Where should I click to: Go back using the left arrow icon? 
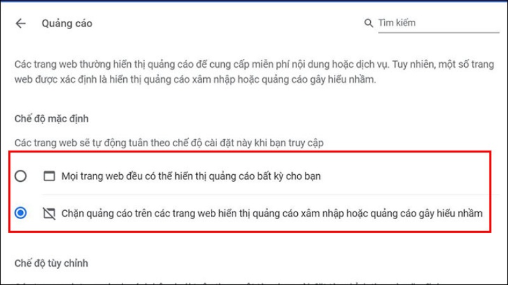20,23
